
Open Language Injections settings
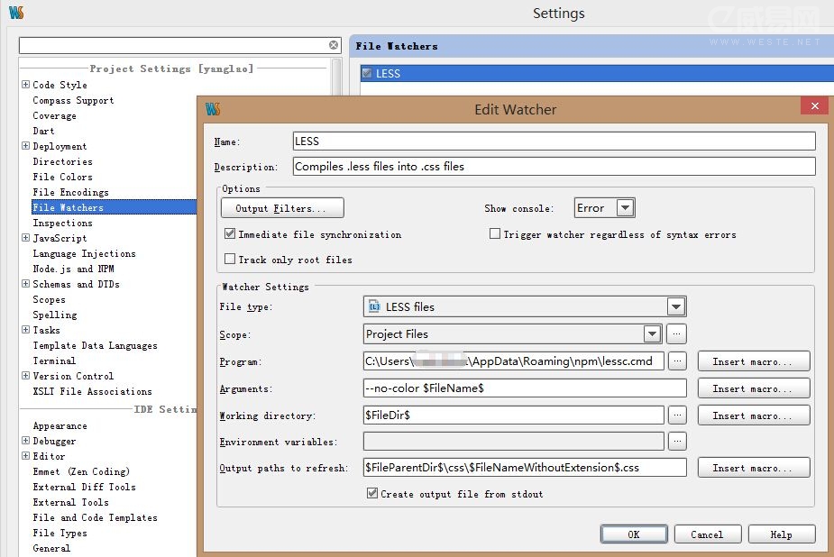click(x=84, y=253)
